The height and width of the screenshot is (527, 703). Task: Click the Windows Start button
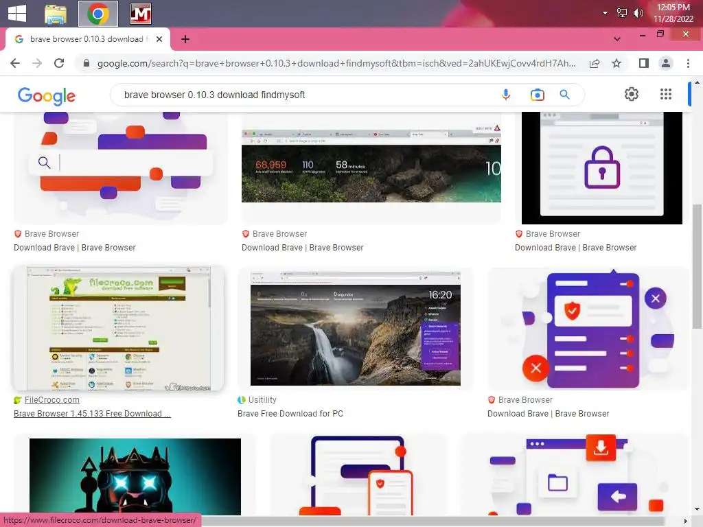(x=17, y=13)
